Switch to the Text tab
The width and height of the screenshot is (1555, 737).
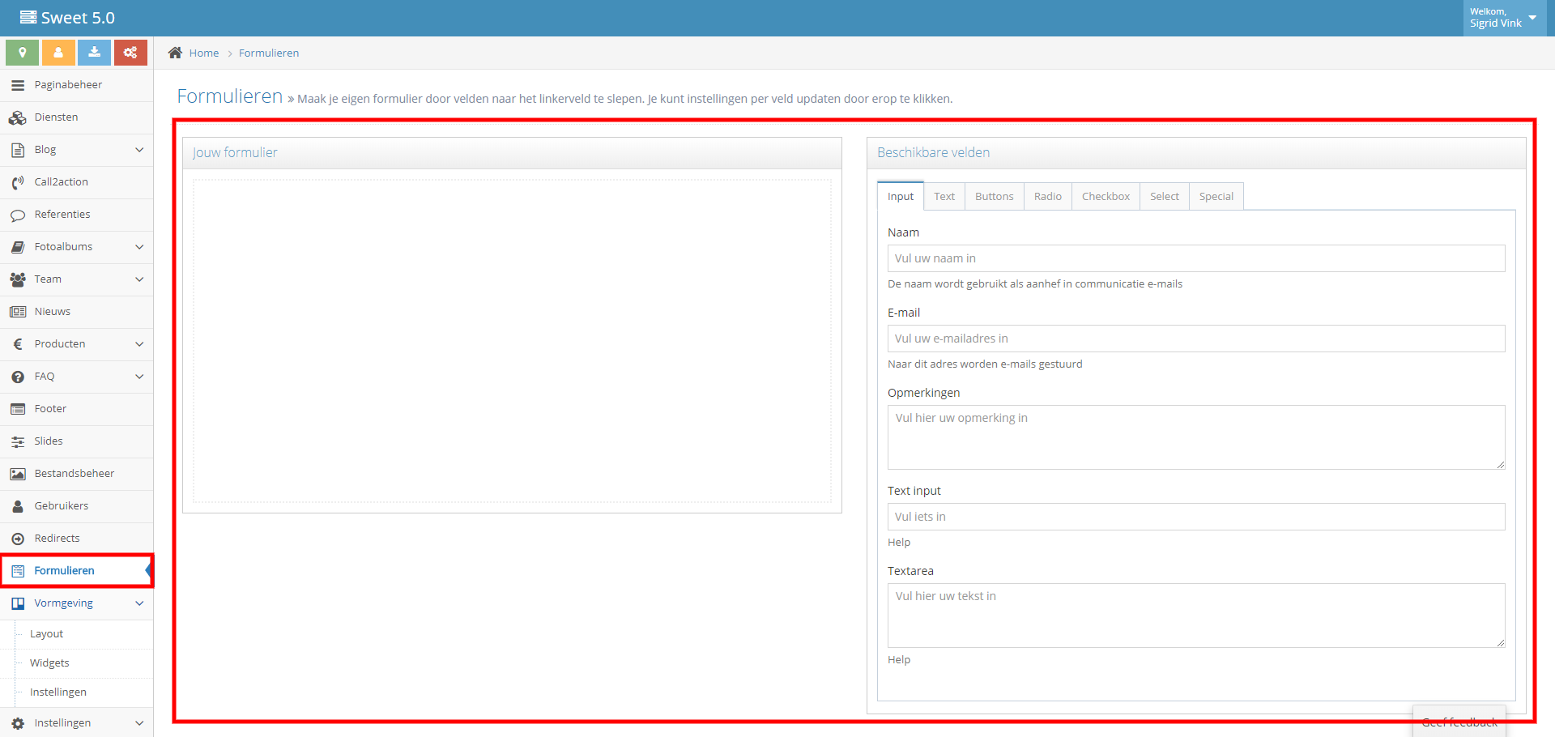point(944,196)
